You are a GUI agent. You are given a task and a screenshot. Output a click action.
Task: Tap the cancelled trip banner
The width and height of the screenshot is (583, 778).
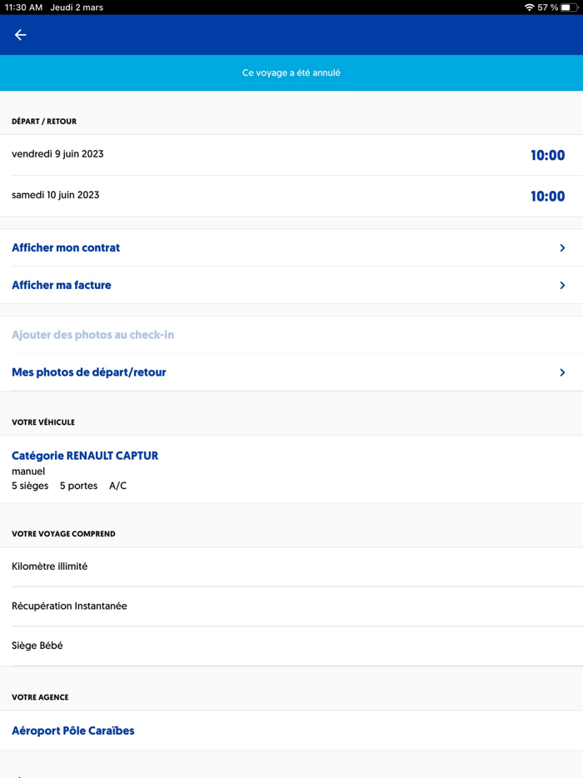click(x=291, y=73)
